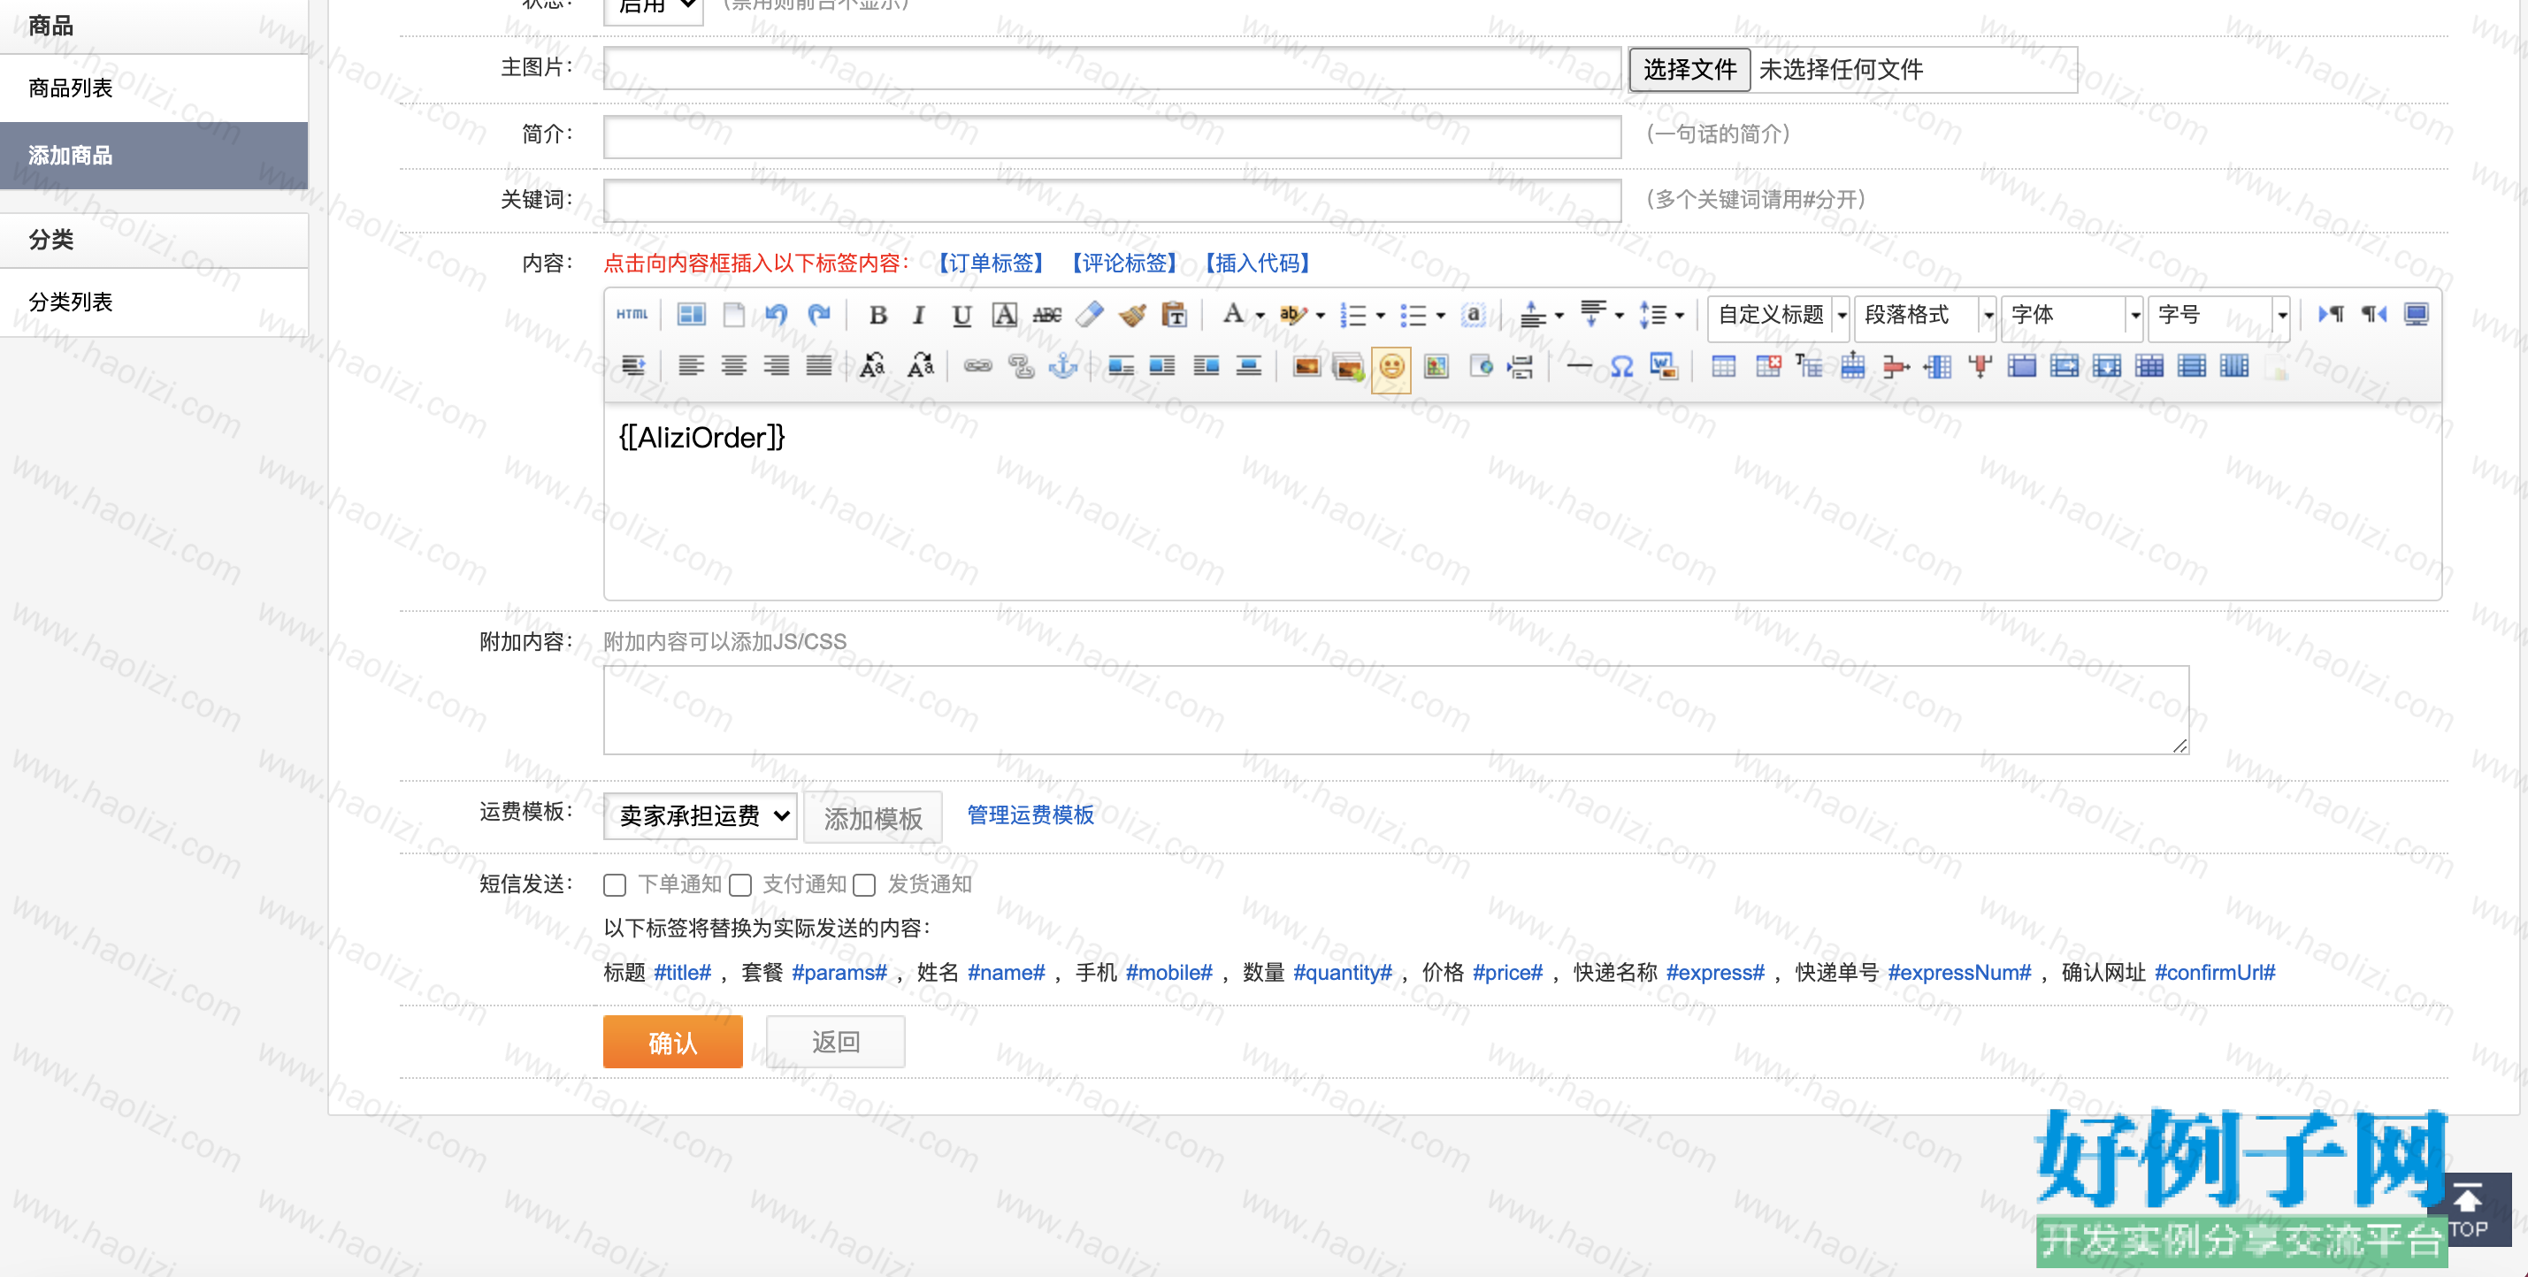Viewport: 2528px width, 1277px height.
Task: Select the format painter brush icon
Action: 1132,315
